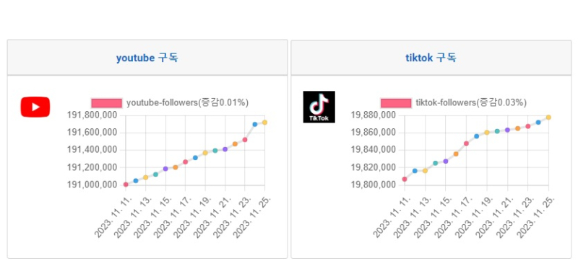Select the first red TikTok data point
The image size is (578, 274).
click(x=405, y=179)
